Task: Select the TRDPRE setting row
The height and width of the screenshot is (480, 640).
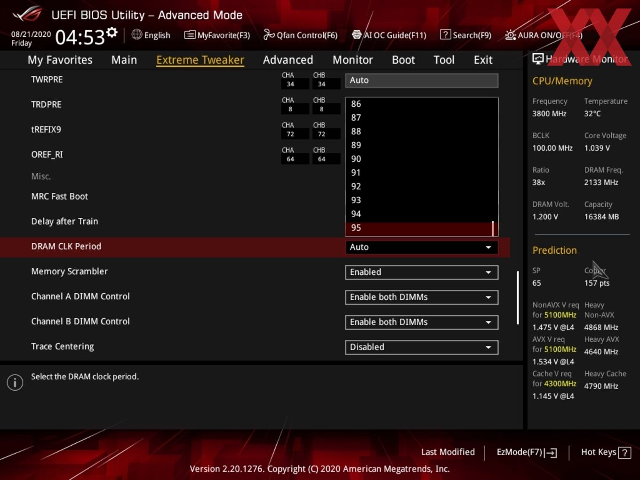Action: pyautogui.click(x=255, y=104)
